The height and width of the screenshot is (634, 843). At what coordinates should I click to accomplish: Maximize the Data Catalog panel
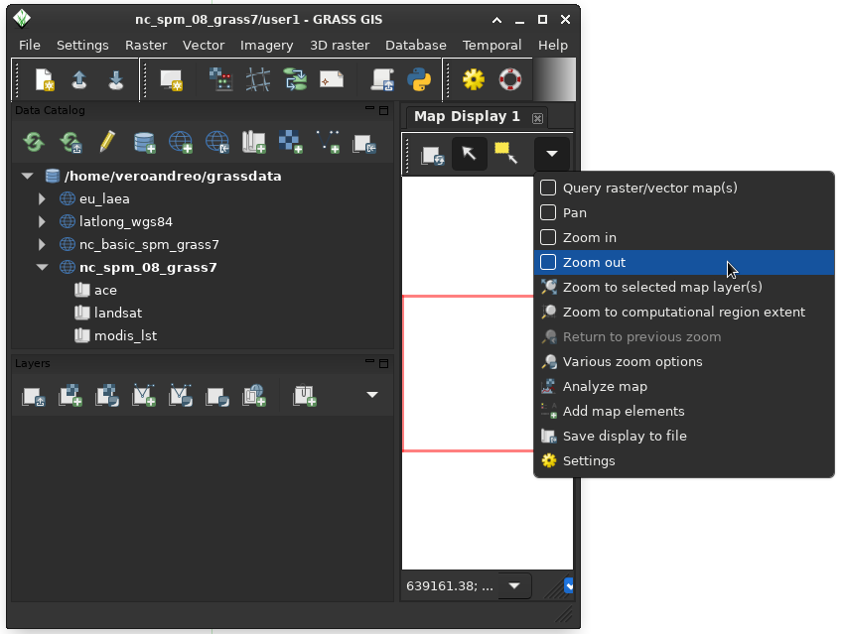(383, 111)
